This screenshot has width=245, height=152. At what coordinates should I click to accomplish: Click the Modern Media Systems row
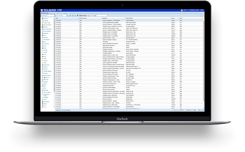coord(129,55)
